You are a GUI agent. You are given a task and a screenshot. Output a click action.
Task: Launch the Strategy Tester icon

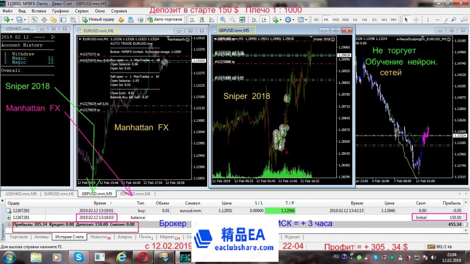click(73, 20)
